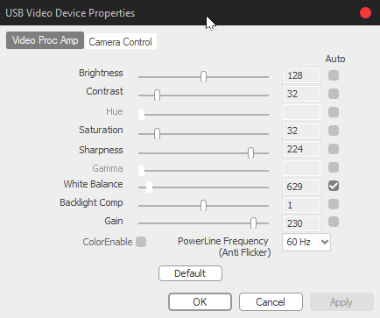Open the PowerLine Frequency 60 Hz dropdown
Screen dimensions: 380x318
tap(306, 242)
